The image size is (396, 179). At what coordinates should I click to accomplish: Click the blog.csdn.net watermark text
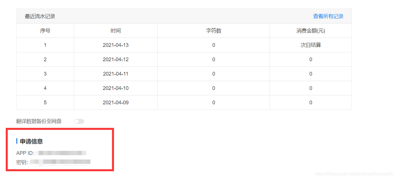(x=354, y=174)
